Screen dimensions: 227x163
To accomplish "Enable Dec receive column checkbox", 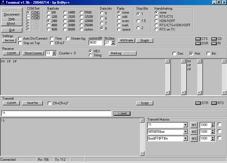I will (175, 53).
